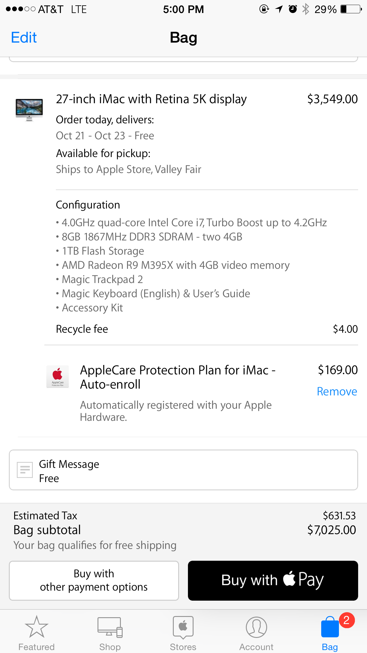Image resolution: width=367 pixels, height=653 pixels.
Task: Tap the Bag subtotal amount
Action: point(332,530)
